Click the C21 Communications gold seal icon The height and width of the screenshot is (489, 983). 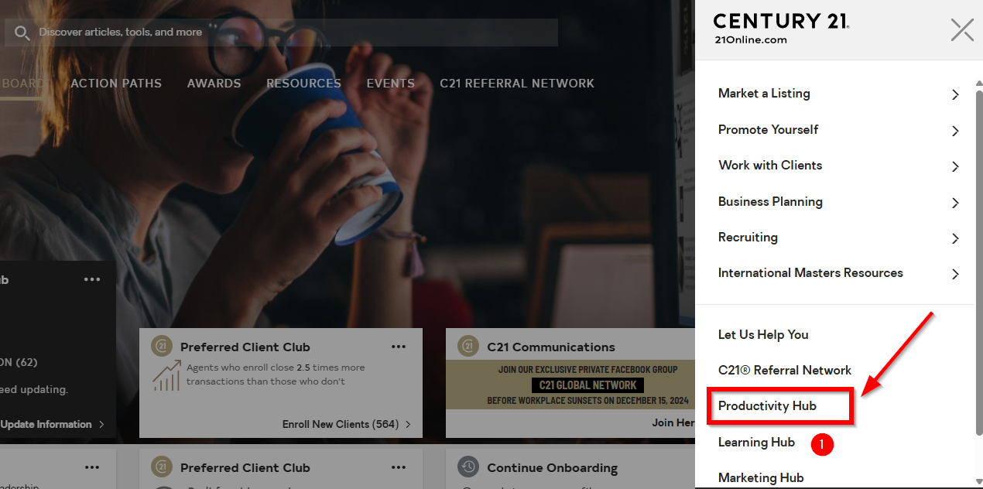click(468, 346)
